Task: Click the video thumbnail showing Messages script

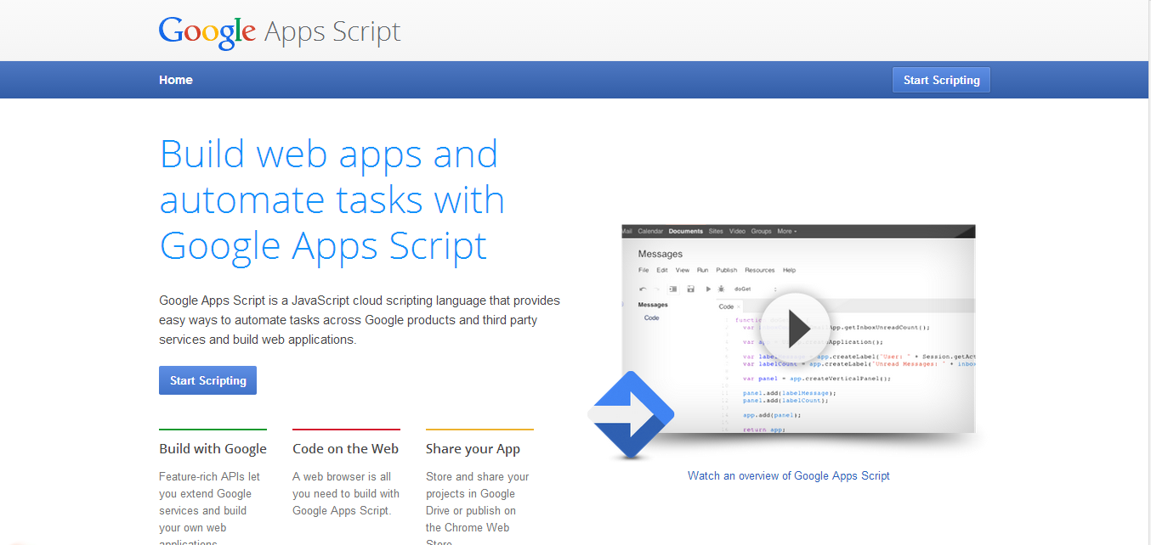Action: [798, 329]
